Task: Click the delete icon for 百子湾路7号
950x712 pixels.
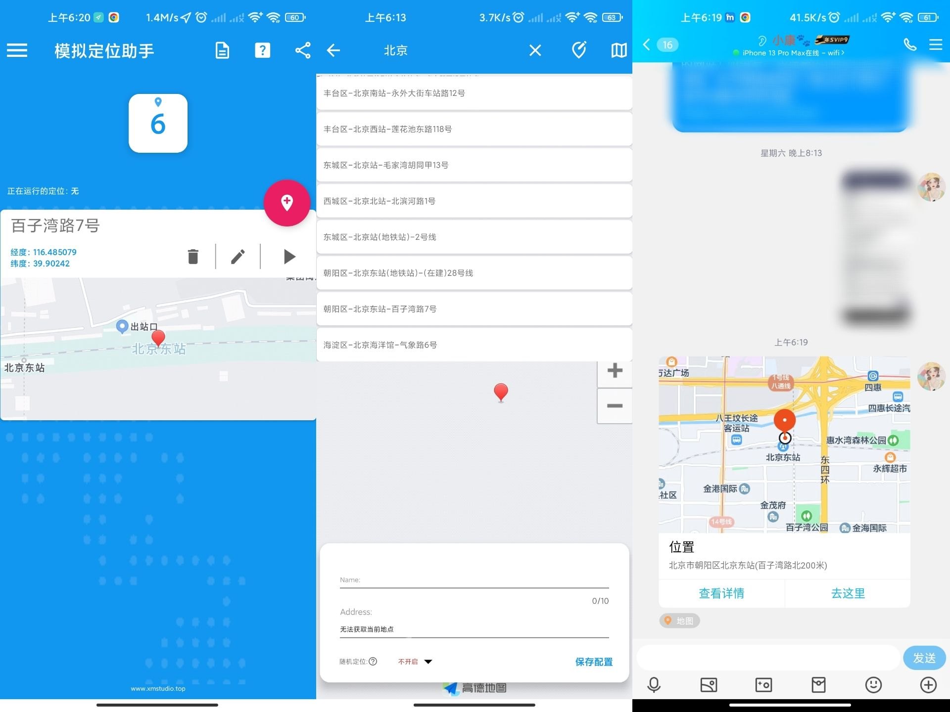Action: click(x=193, y=257)
